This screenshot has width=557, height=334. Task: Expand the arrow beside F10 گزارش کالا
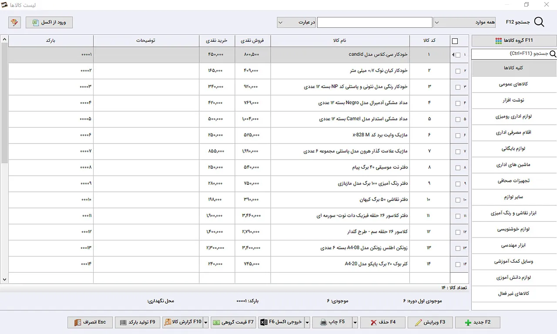pyautogui.click(x=206, y=323)
